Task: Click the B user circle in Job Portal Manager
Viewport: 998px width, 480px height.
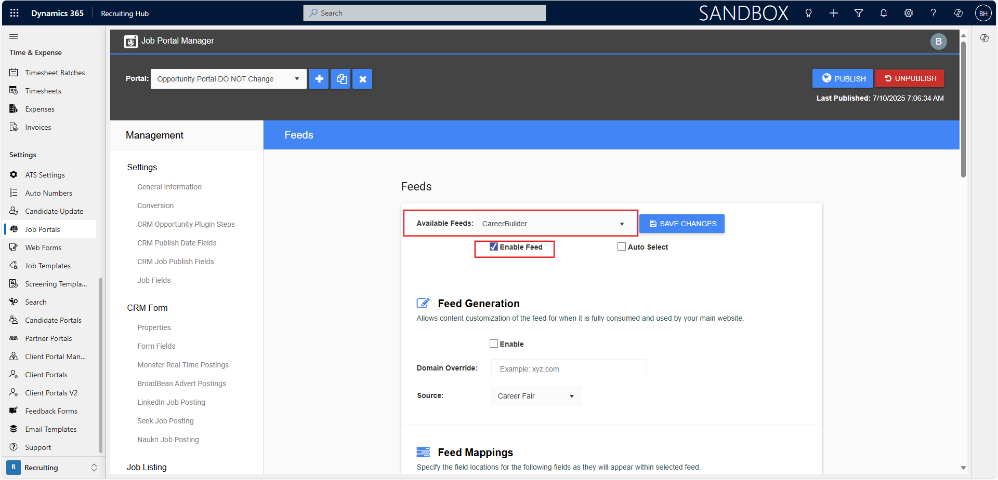Action: pyautogui.click(x=938, y=42)
